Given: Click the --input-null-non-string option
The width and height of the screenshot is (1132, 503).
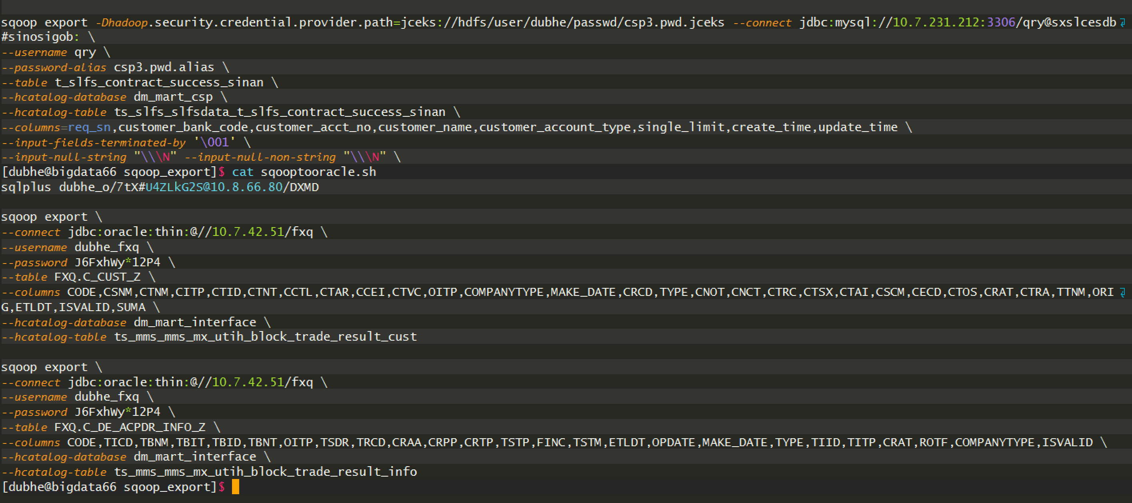Looking at the screenshot, I should tap(260, 157).
